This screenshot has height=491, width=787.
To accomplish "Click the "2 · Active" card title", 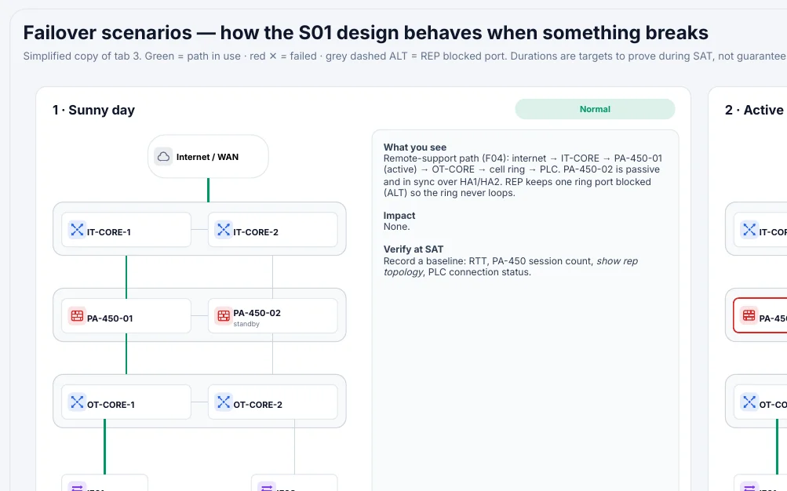I will 754,110.
